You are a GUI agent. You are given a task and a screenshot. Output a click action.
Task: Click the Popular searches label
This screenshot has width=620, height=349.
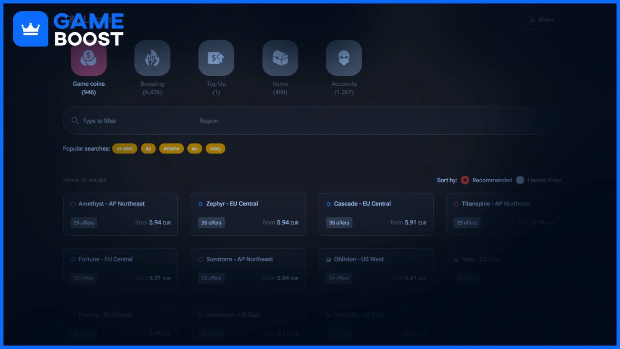click(x=87, y=149)
